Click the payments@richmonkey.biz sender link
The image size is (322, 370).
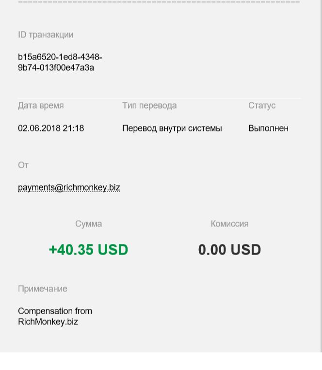pyautogui.click(x=69, y=188)
